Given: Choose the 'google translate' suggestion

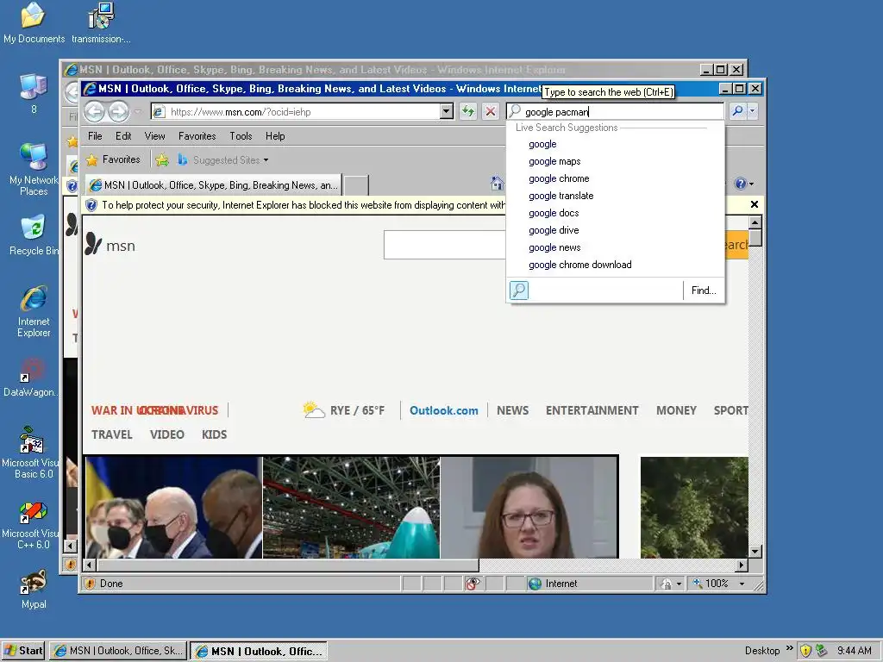Looking at the screenshot, I should (560, 196).
